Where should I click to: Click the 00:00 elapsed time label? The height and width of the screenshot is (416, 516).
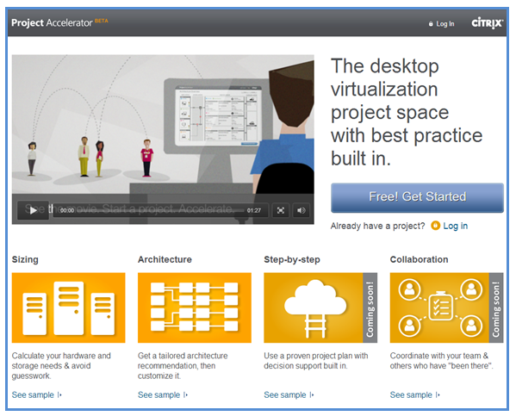(x=67, y=210)
